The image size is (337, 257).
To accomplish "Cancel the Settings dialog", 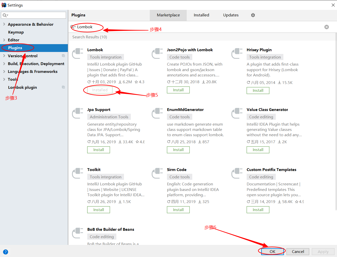I will [298, 251].
